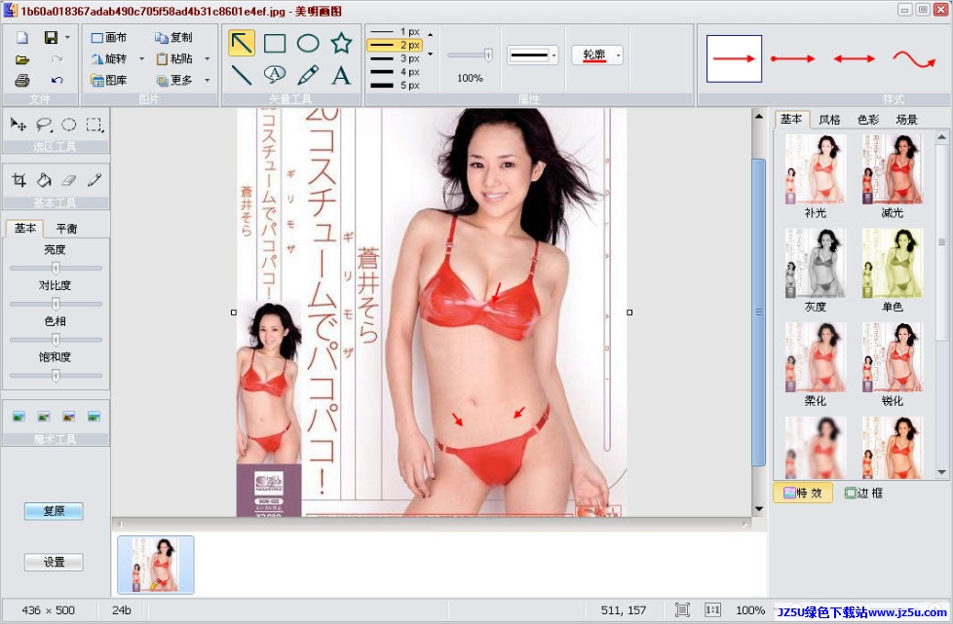This screenshot has height=624, width=953.
Task: Open the save options dropdown arrow
Action: click(67, 38)
